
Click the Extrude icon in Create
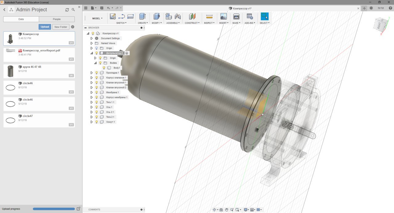pos(142,16)
